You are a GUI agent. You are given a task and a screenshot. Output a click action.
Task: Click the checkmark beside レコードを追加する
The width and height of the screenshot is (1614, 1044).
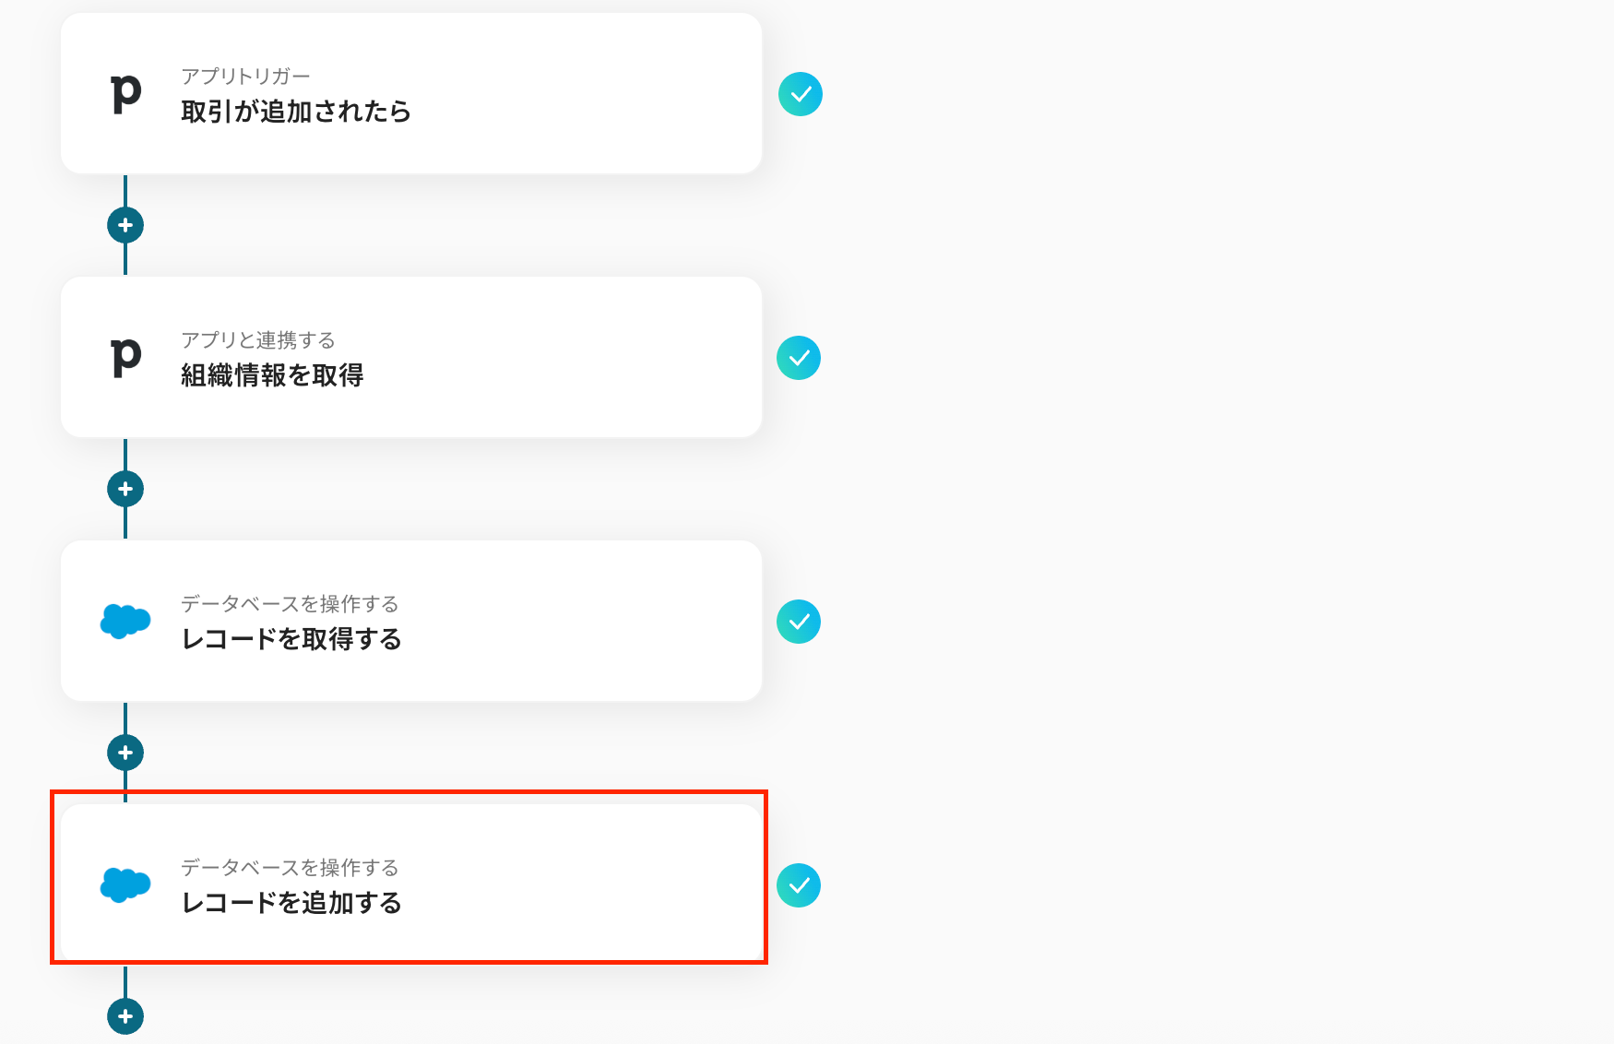tap(799, 885)
